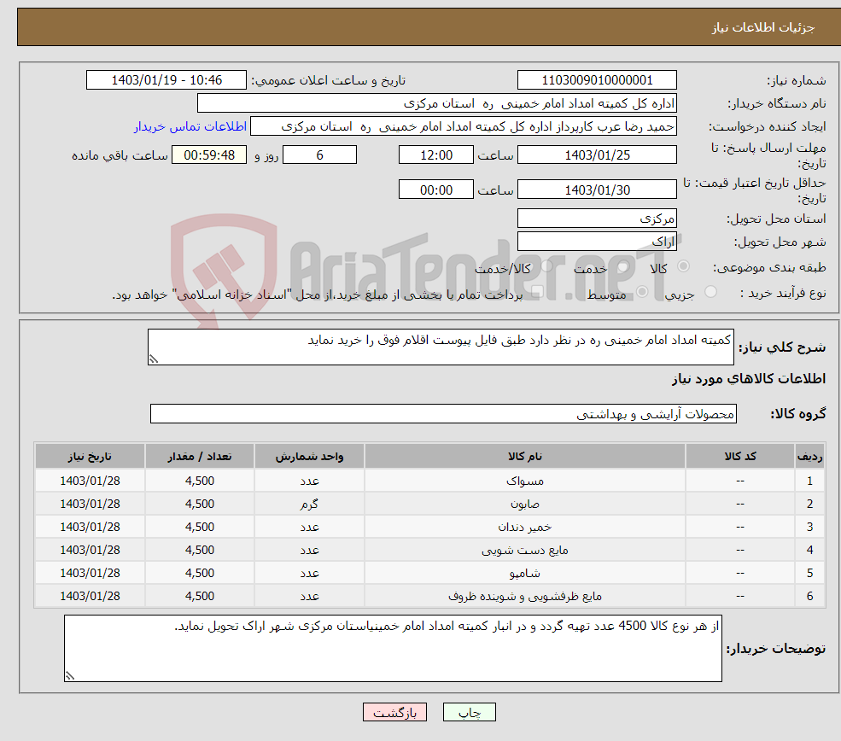Click the remaining time 00:59:48 field
Image resolution: width=841 pixels, height=741 pixels.
click(x=209, y=155)
